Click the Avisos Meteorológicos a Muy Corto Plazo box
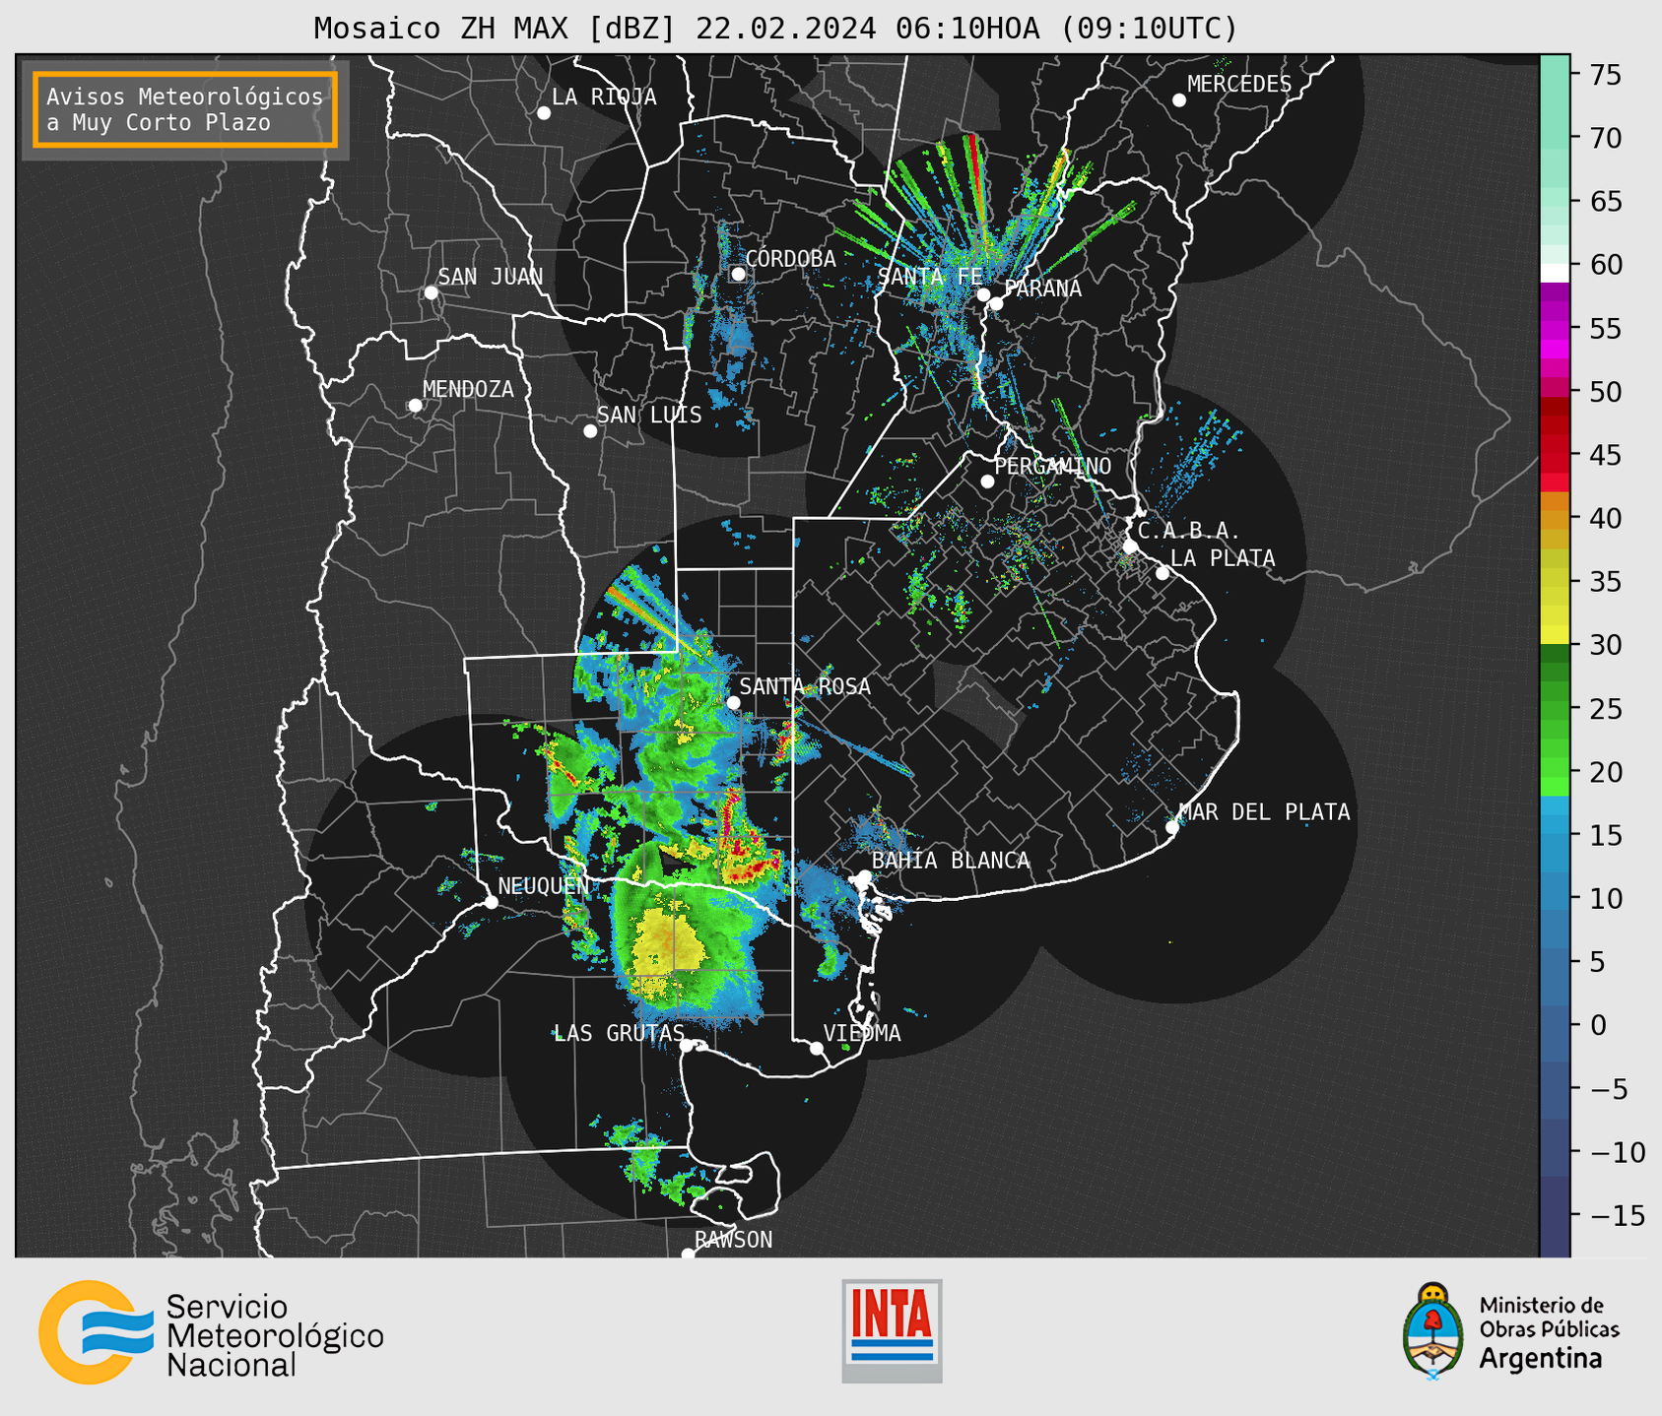The width and height of the screenshot is (1662, 1416). tap(185, 109)
